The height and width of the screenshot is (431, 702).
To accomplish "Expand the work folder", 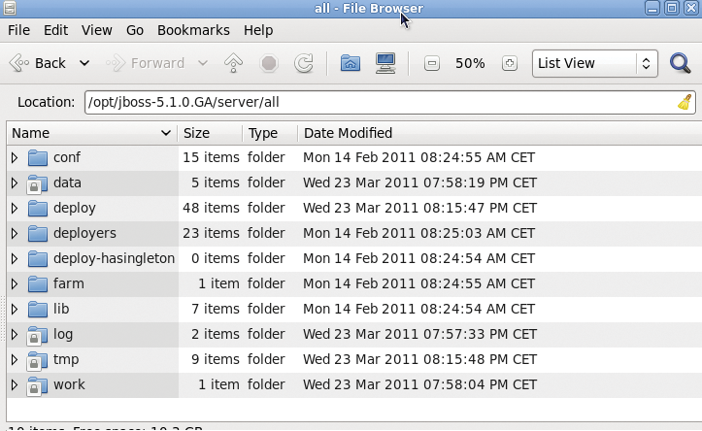I will click(15, 384).
